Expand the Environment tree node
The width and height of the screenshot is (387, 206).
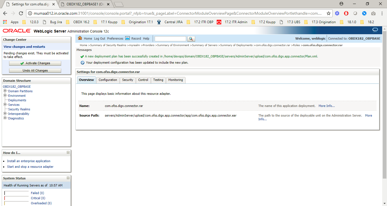click(x=5, y=95)
